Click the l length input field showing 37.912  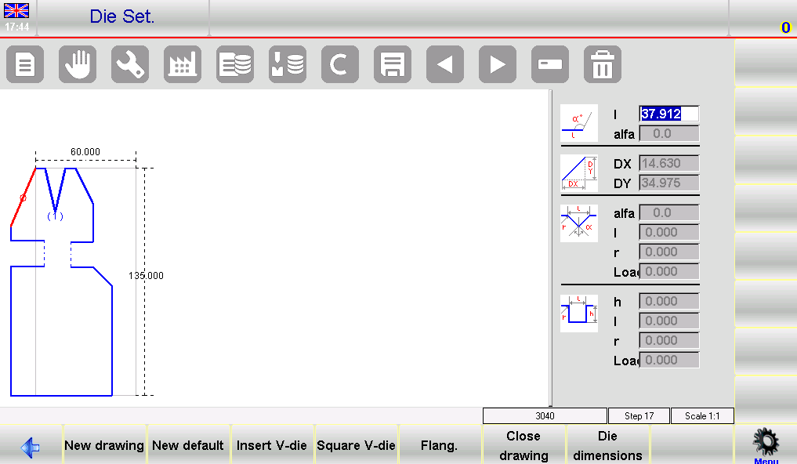click(x=668, y=114)
